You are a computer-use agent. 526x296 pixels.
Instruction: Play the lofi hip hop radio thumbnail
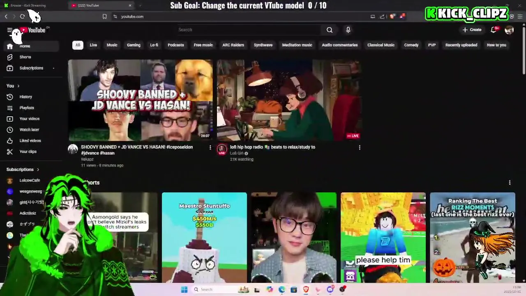pos(289,100)
